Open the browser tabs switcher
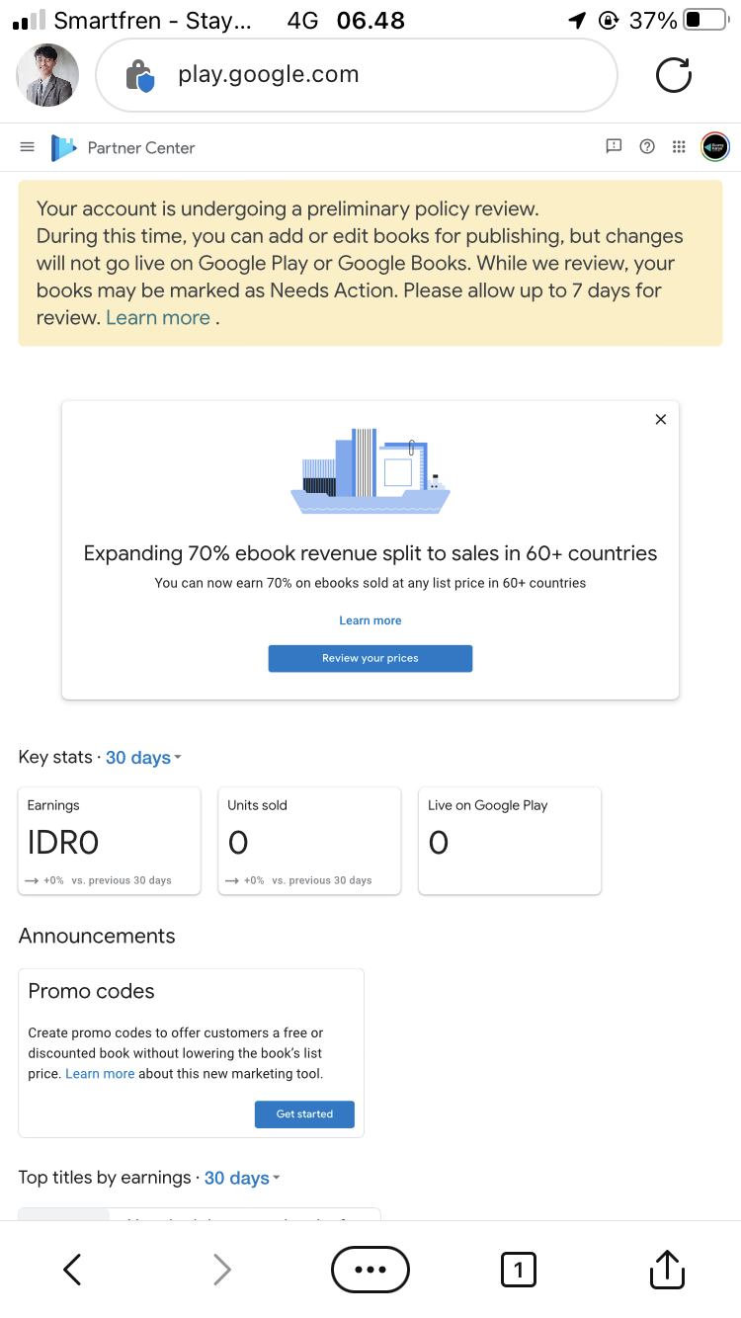Screen dimensions: 741x1318 point(519,1270)
